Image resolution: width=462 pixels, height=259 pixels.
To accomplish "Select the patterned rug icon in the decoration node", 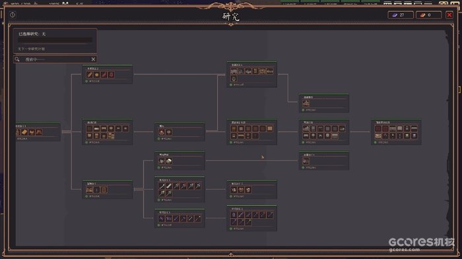I will [x=378, y=136].
